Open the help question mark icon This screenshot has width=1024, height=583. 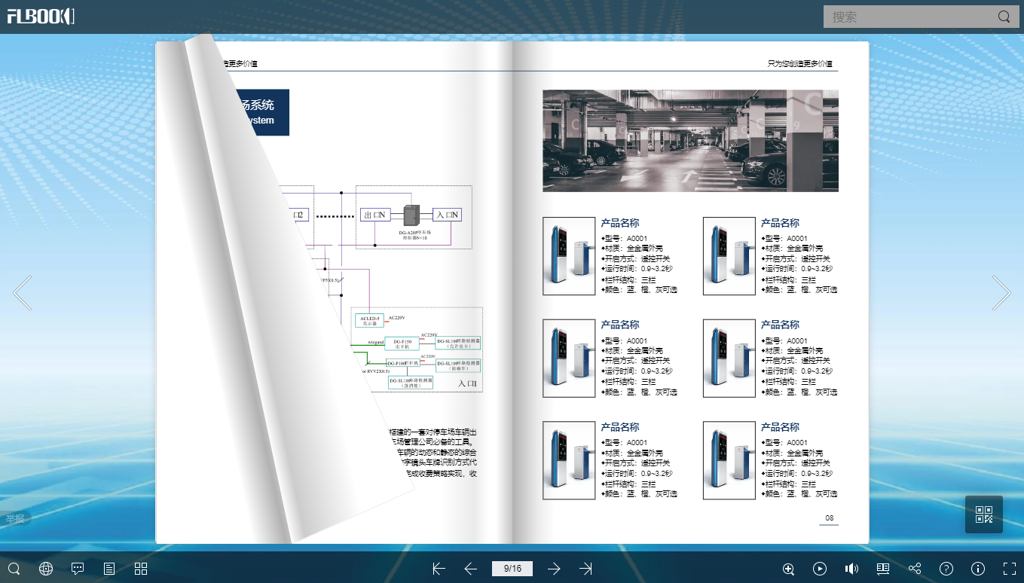[x=946, y=569]
